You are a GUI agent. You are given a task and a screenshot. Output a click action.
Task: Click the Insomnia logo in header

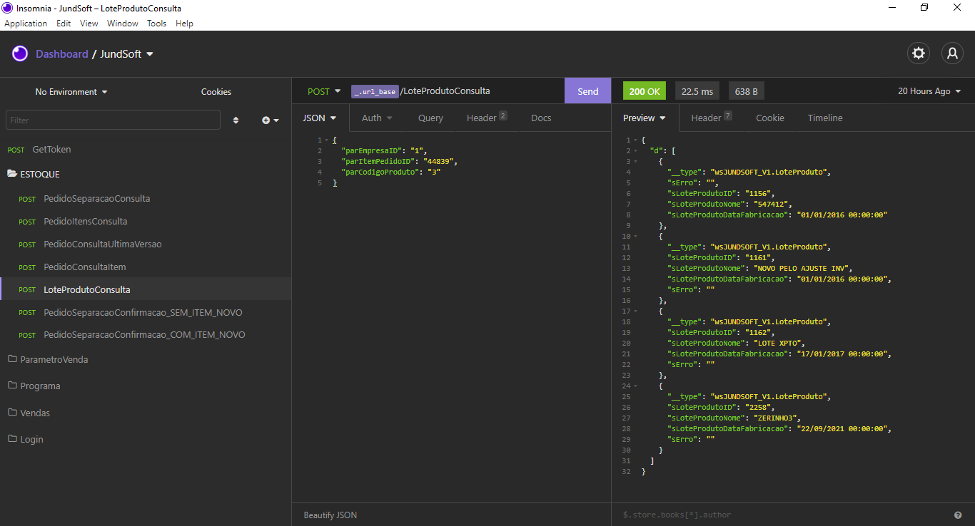[x=20, y=53]
